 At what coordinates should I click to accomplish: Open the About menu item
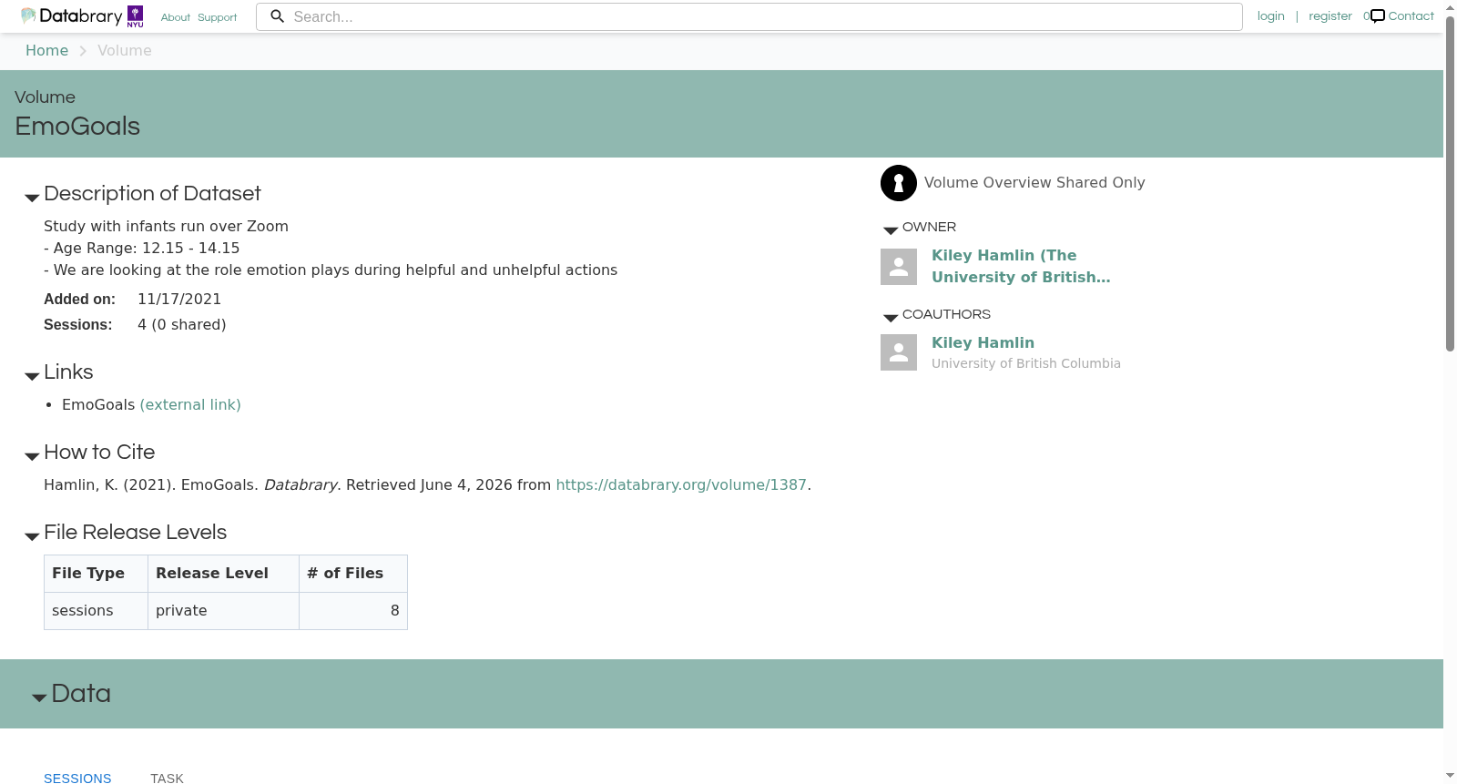point(176,17)
